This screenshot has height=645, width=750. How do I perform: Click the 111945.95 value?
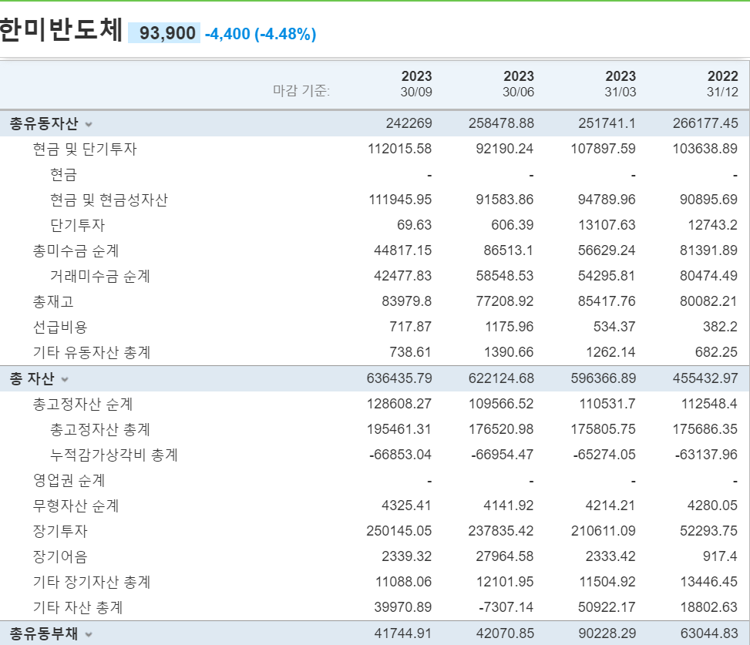[400, 200]
